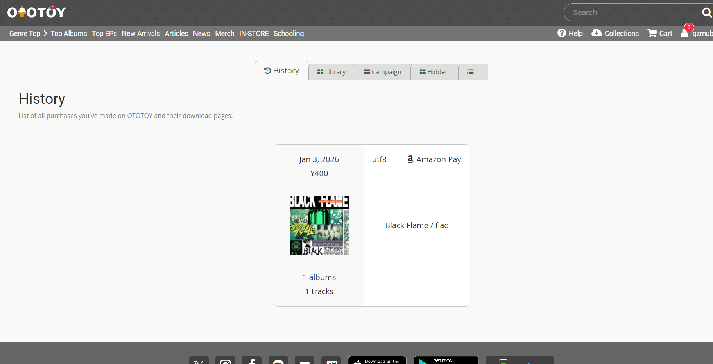
Task: Open the Facebook footer icon
Action: (x=252, y=360)
